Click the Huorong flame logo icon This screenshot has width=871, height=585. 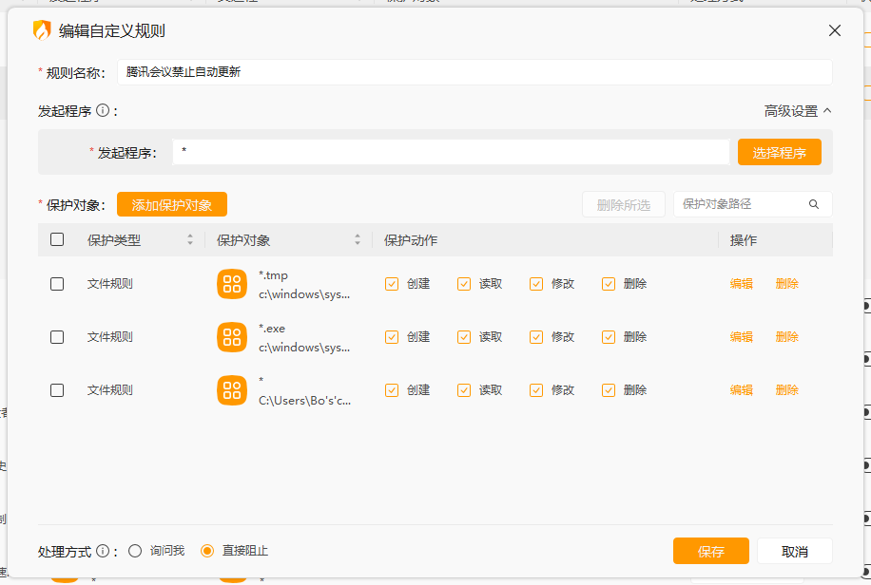pos(42,30)
